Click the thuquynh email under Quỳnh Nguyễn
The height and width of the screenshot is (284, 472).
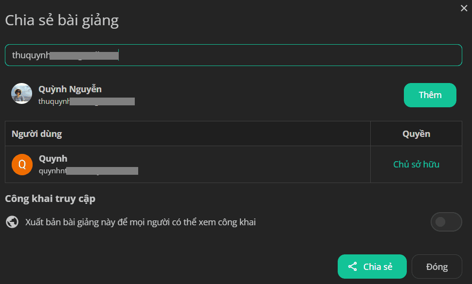[x=87, y=101]
